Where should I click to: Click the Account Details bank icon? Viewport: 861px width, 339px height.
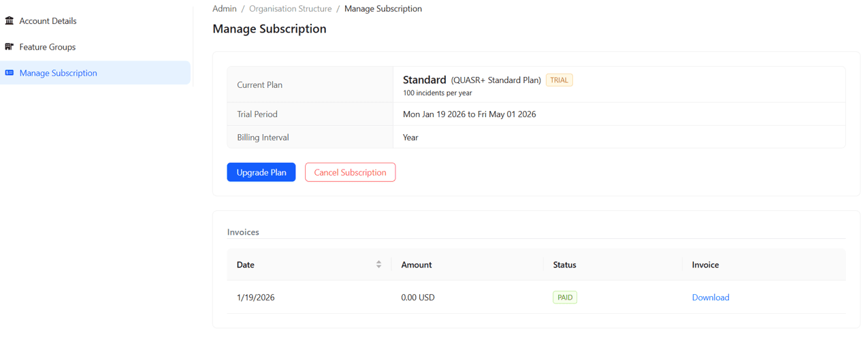10,21
